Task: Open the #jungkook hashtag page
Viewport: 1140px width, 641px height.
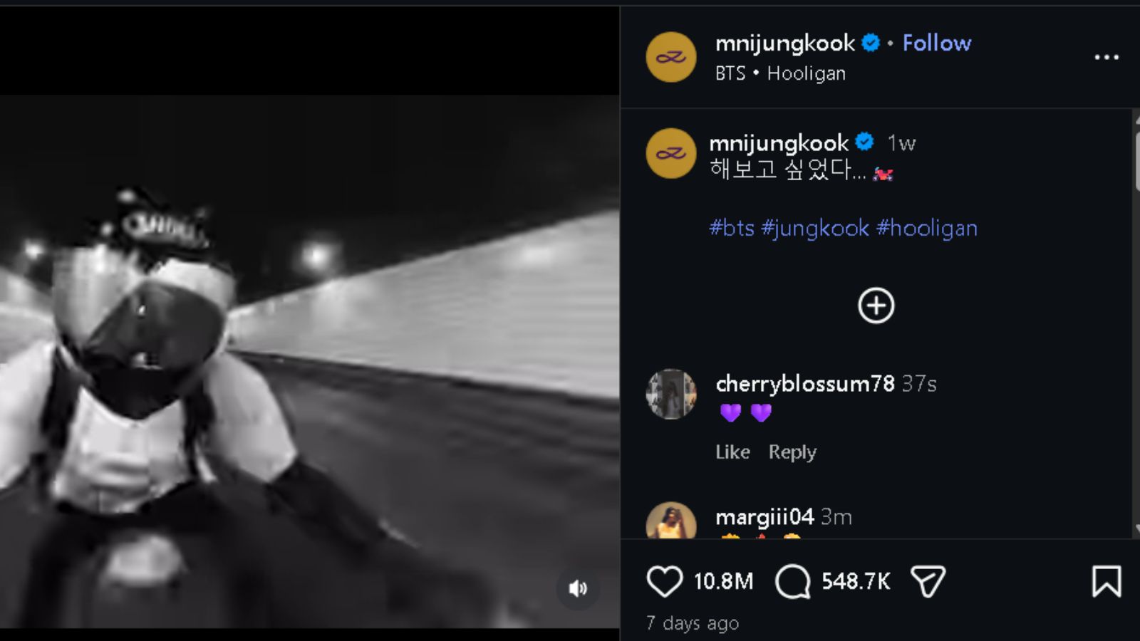Action: point(816,228)
